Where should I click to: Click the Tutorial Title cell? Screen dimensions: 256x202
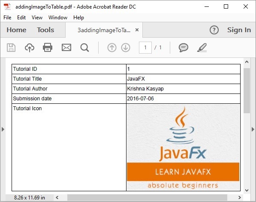[x=69, y=79]
